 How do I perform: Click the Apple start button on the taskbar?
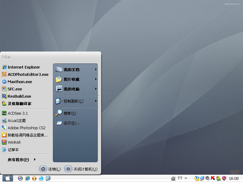[x=8, y=178]
